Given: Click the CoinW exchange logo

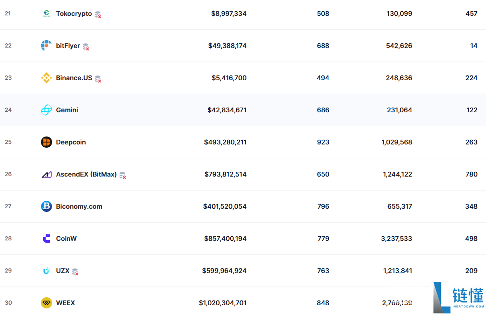Looking at the screenshot, I should [x=47, y=239].
